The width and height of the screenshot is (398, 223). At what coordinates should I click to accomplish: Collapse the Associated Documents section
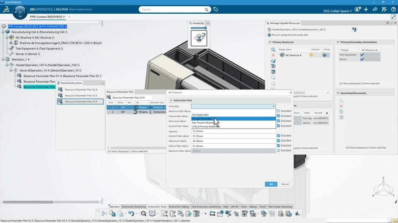pyautogui.click(x=338, y=93)
